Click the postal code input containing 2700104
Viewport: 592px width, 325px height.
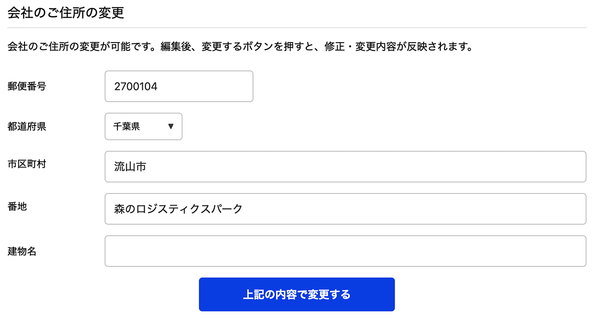point(179,86)
